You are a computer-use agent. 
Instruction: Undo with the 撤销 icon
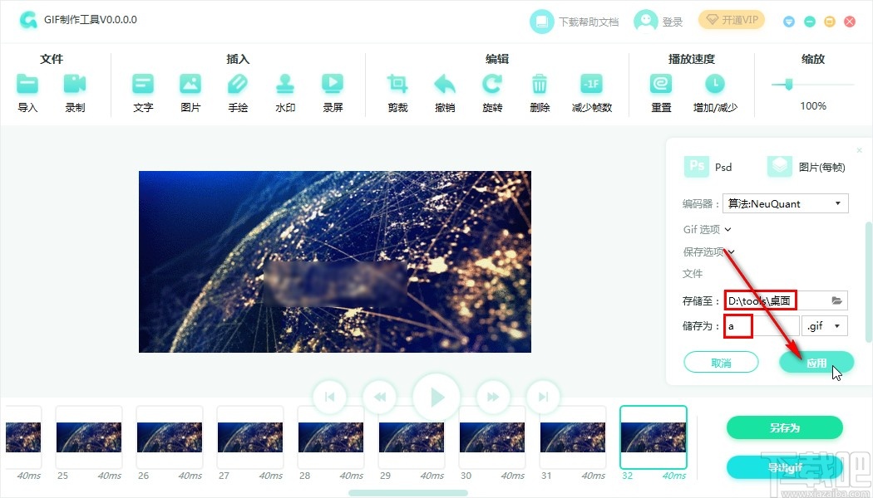(445, 84)
